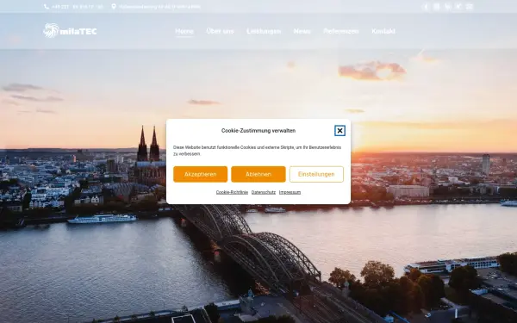Click the phone number in top bar
The image size is (517, 323).
pos(78,7)
